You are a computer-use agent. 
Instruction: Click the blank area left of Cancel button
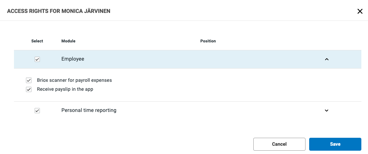[x=133, y=144]
